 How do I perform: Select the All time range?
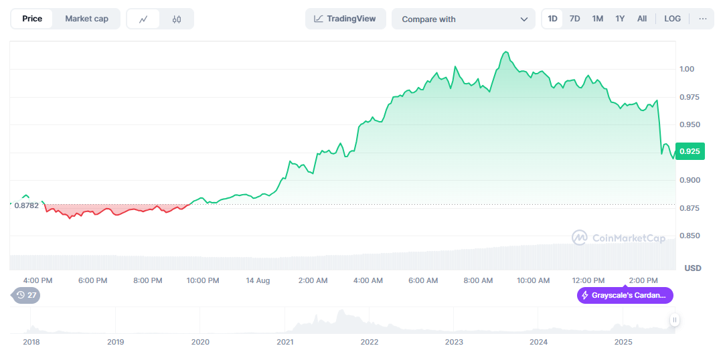point(642,19)
